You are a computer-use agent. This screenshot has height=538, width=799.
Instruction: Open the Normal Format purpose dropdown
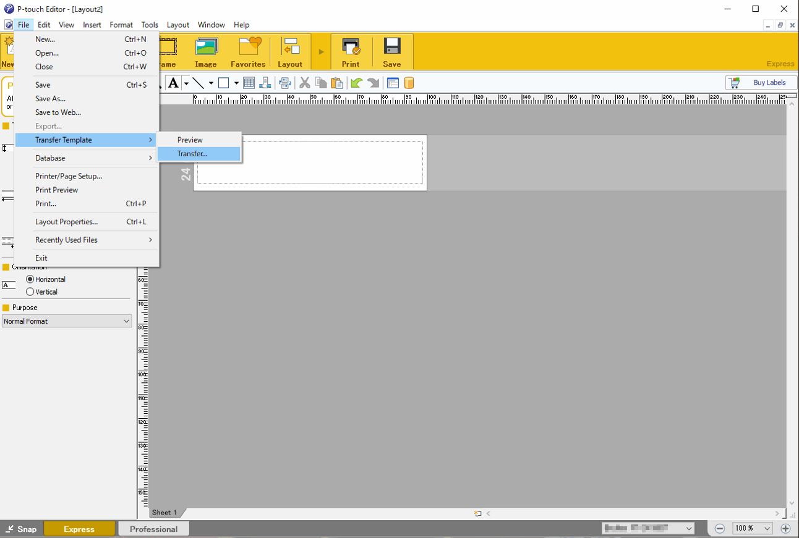[67, 321]
